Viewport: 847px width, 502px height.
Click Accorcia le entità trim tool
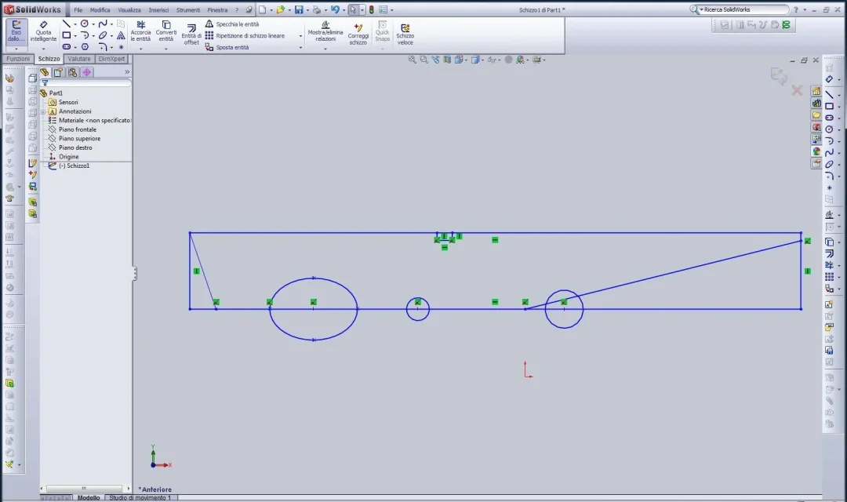tap(140, 31)
